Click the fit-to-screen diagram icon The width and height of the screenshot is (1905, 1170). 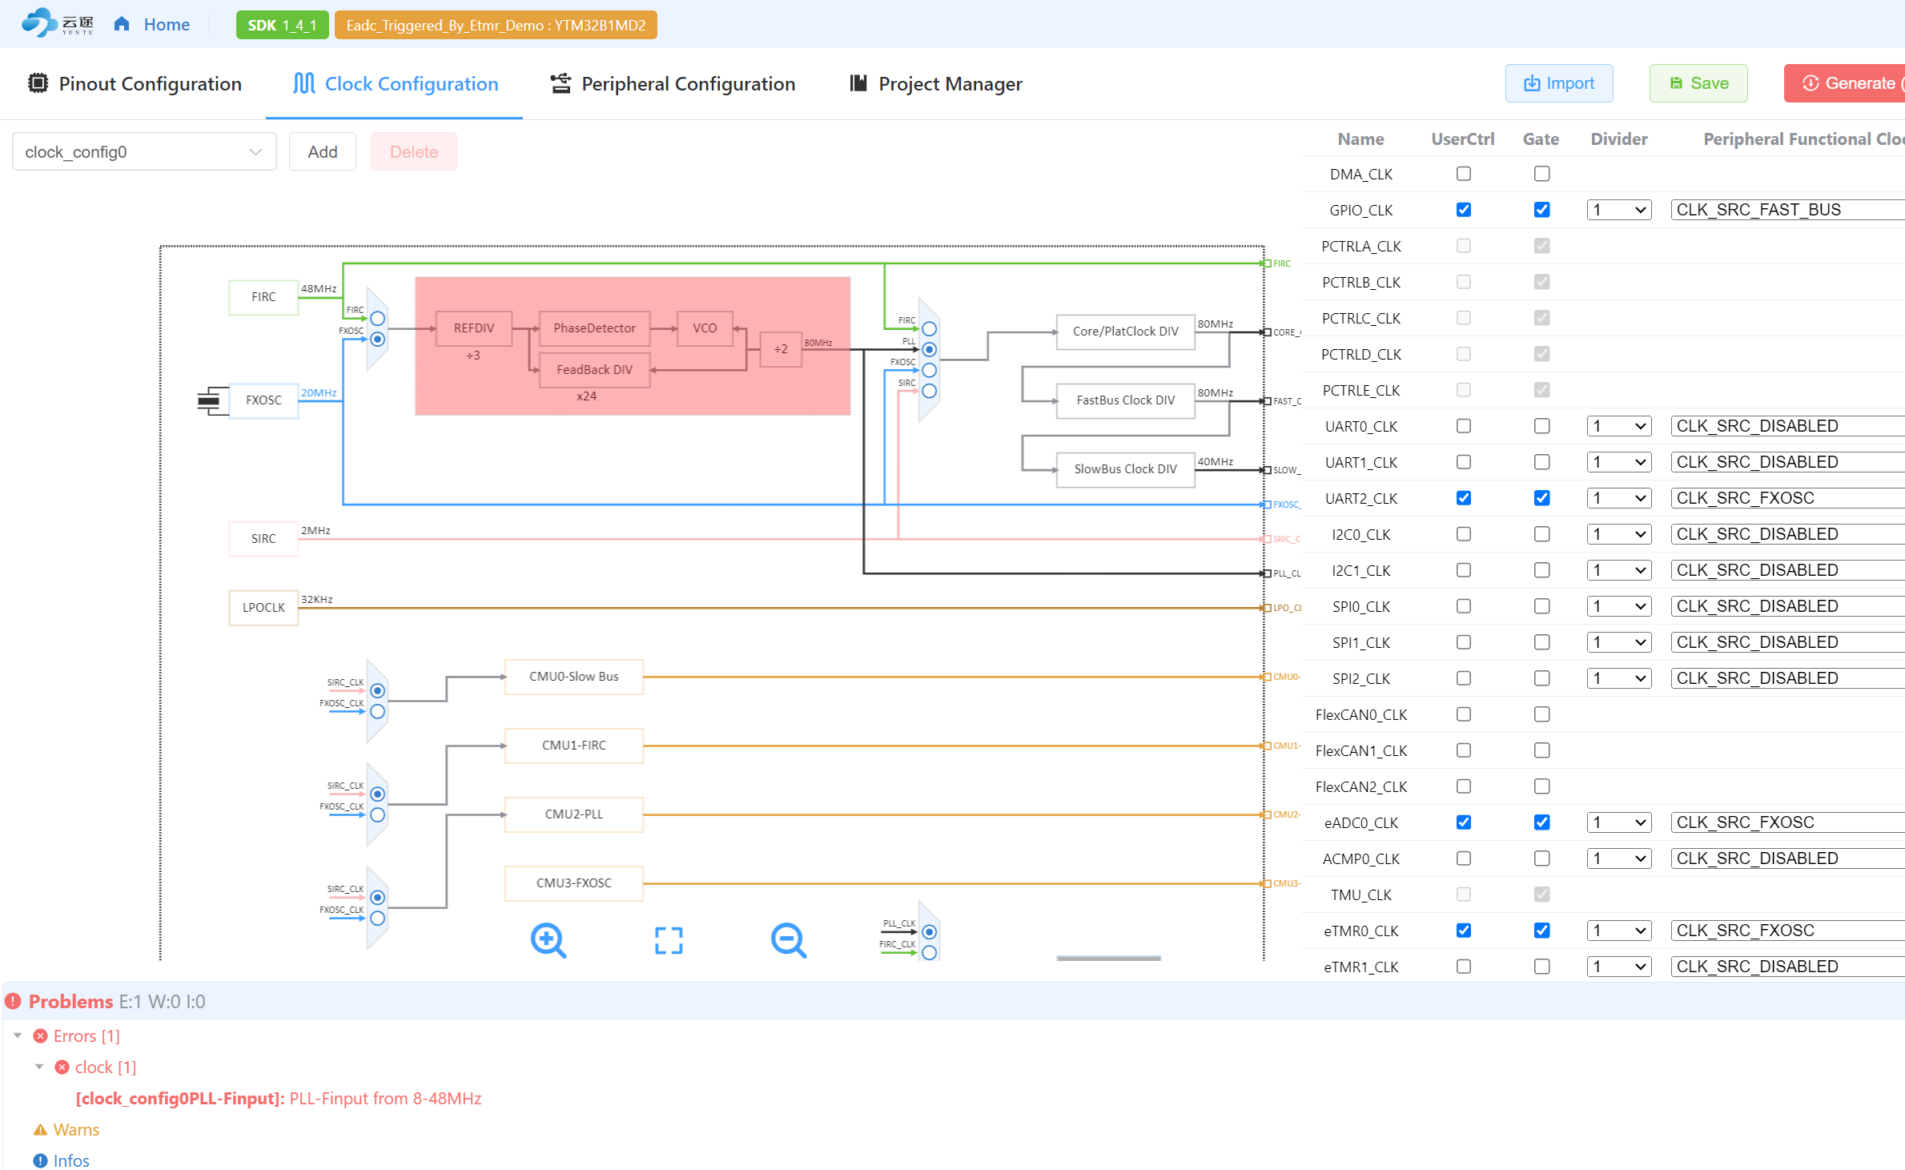pos(669,940)
